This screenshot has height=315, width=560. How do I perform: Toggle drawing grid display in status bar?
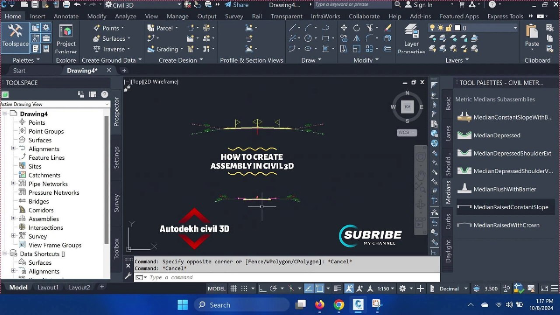coord(234,289)
